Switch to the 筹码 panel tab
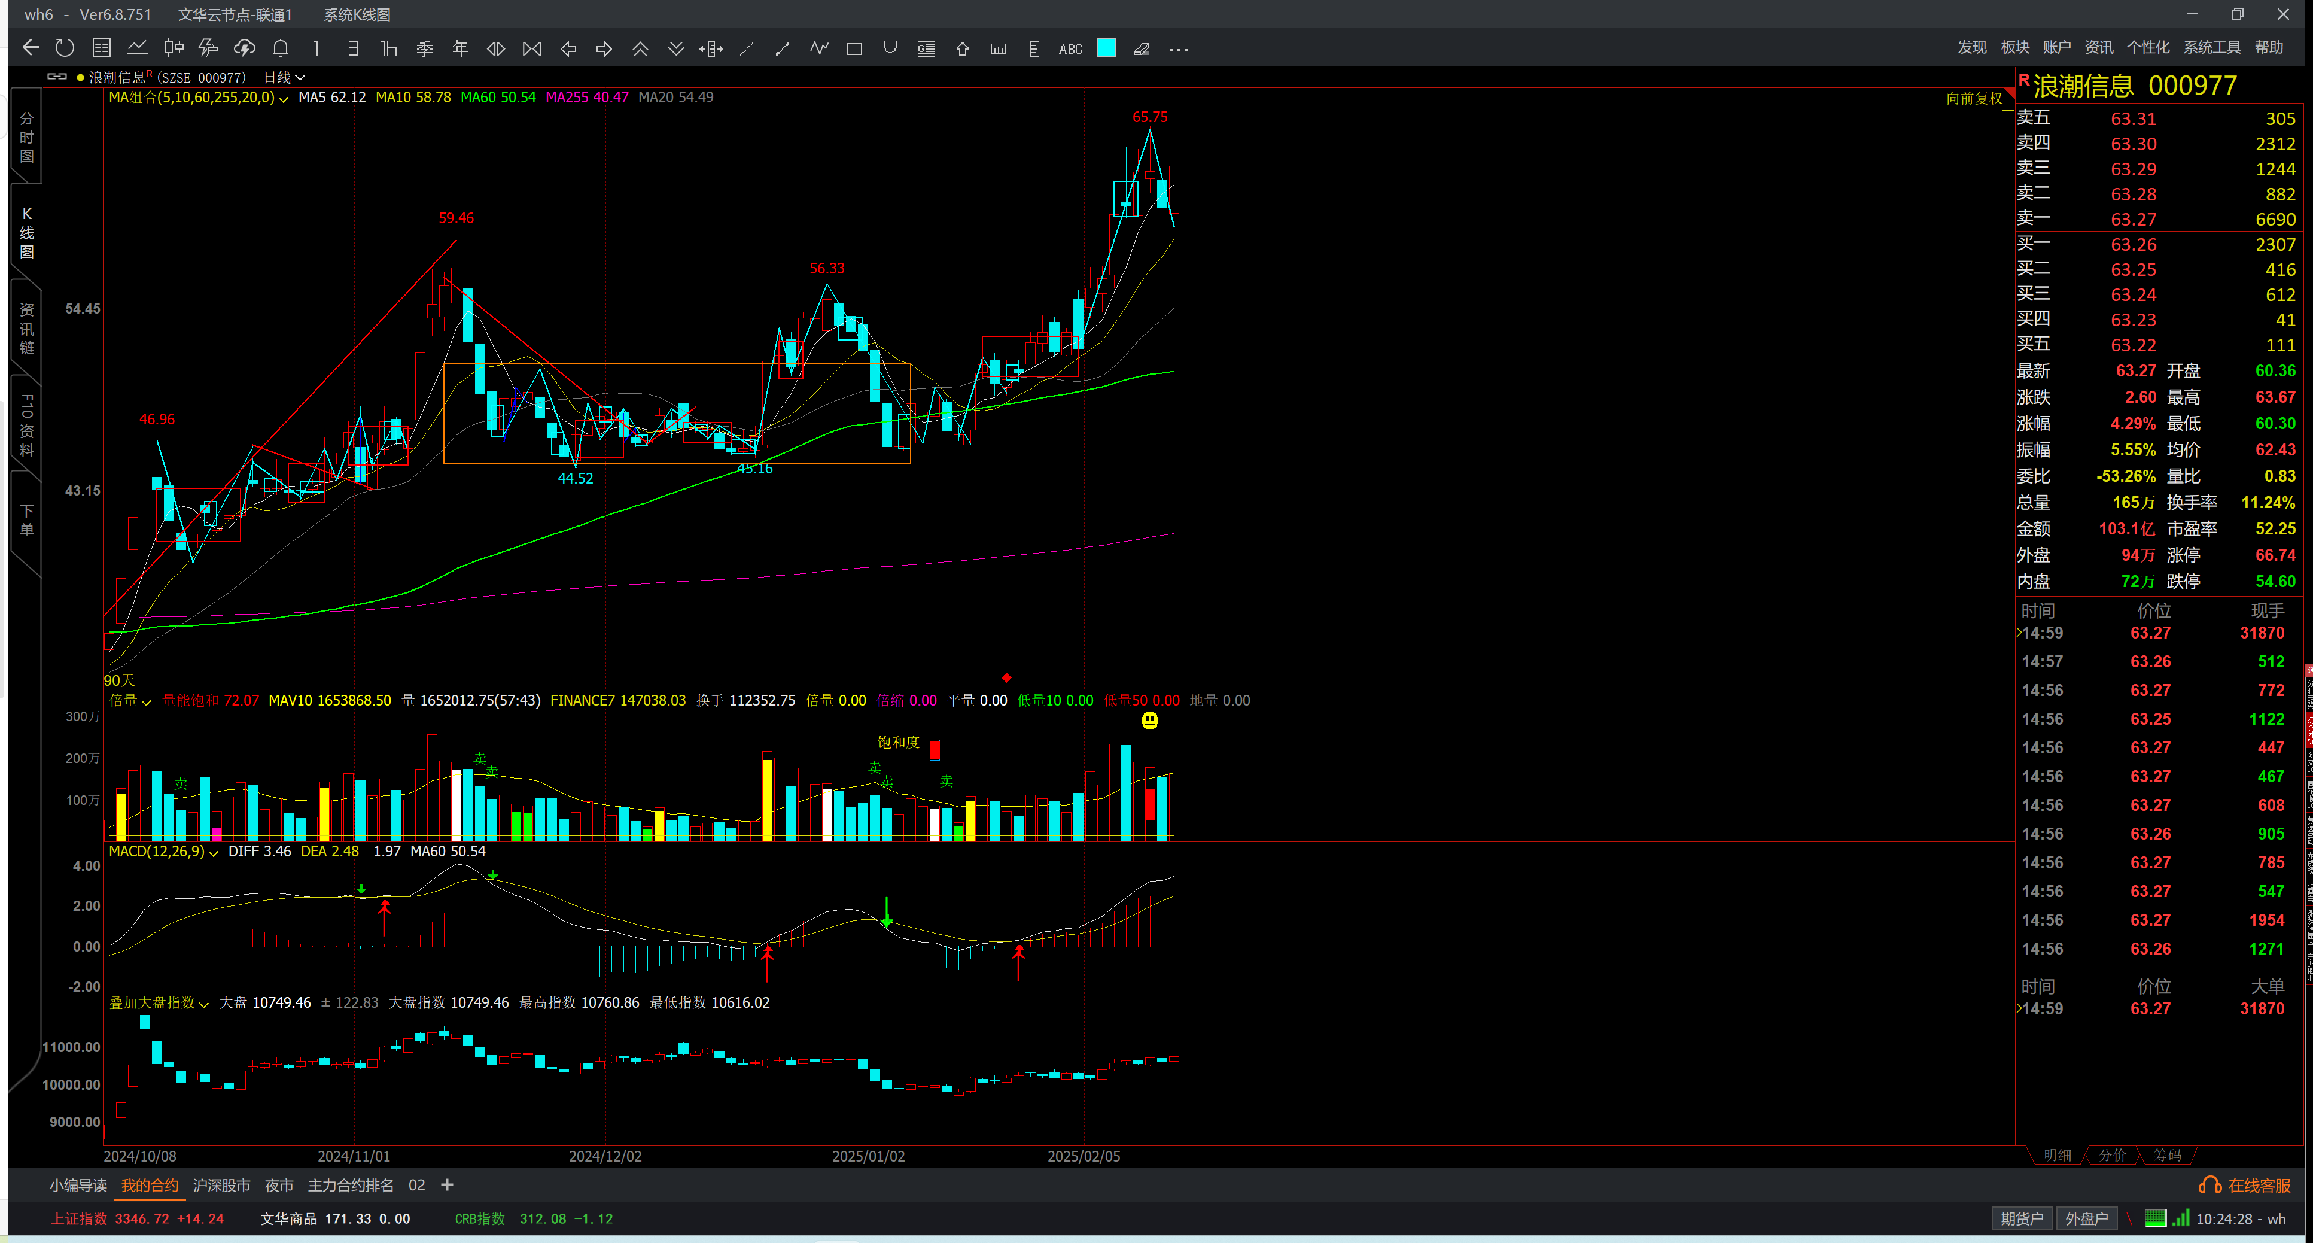The width and height of the screenshot is (2313, 1243). [x=2166, y=1155]
